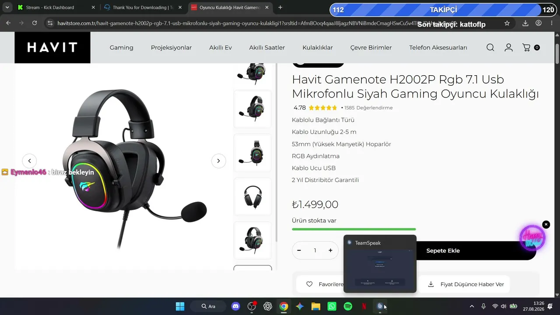View site information icon in address bar
This screenshot has height=315, width=560.
tap(50, 23)
